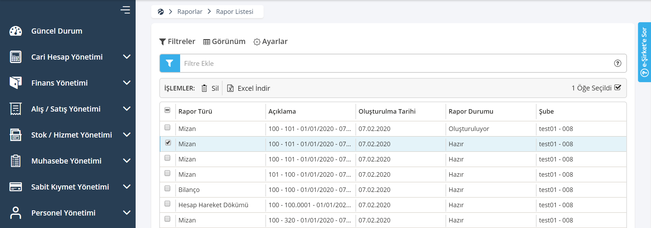Click the Personel Yönetimi person icon
The width and height of the screenshot is (651, 228).
(16, 213)
